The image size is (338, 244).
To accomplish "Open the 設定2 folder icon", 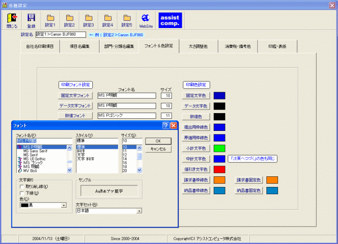I will [x=69, y=20].
